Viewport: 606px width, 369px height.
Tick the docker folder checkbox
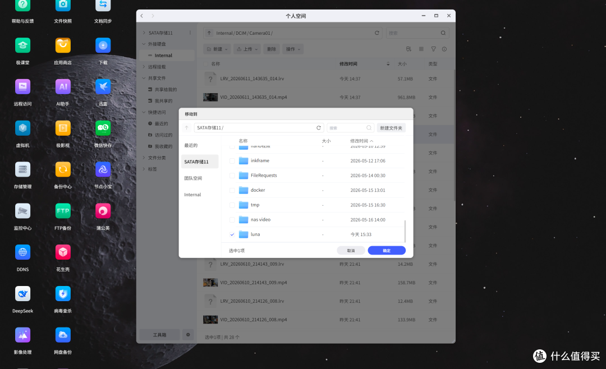pyautogui.click(x=232, y=190)
